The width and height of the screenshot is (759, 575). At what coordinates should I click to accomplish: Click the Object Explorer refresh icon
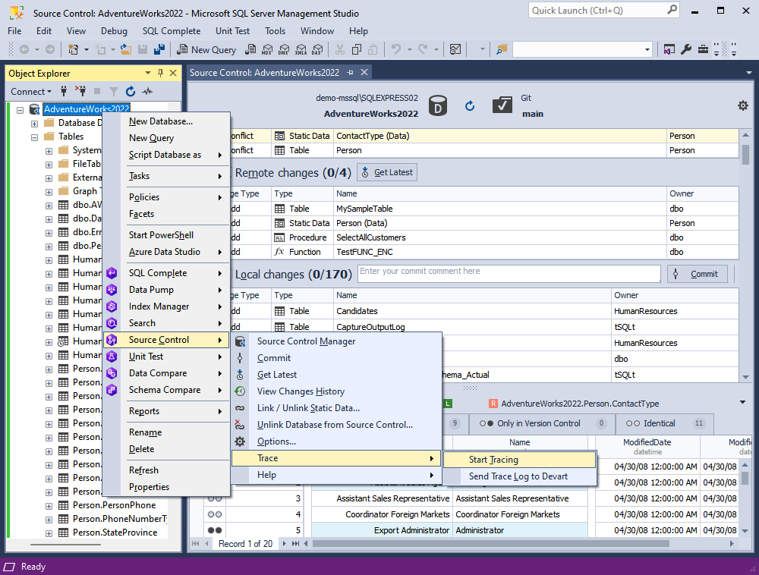click(131, 91)
